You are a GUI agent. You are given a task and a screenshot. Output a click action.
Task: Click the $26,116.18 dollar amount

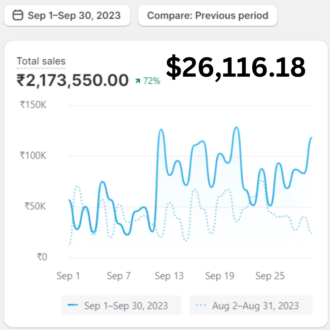(x=236, y=67)
